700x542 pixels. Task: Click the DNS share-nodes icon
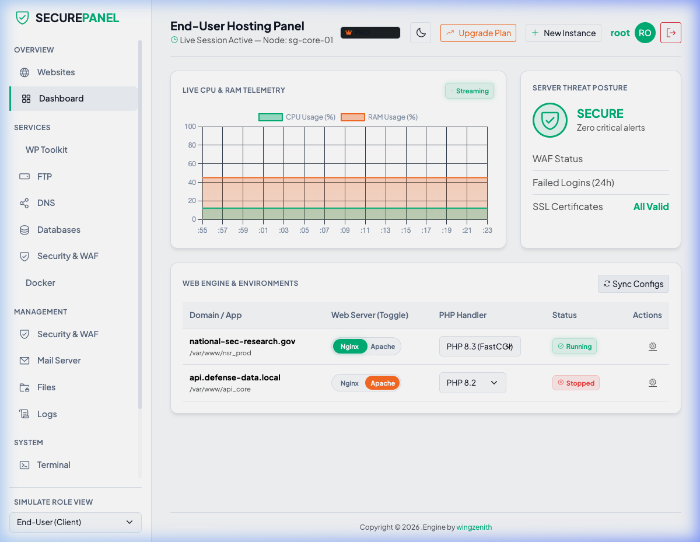(24, 203)
